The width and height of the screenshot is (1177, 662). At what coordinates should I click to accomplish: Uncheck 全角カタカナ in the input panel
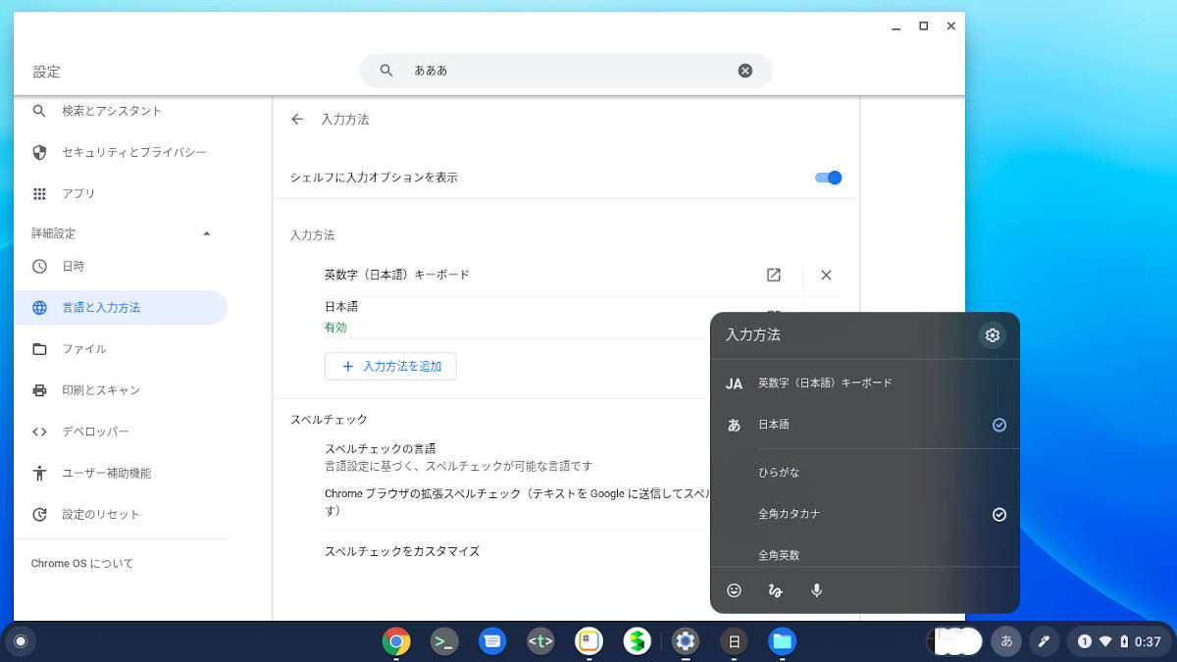click(998, 514)
